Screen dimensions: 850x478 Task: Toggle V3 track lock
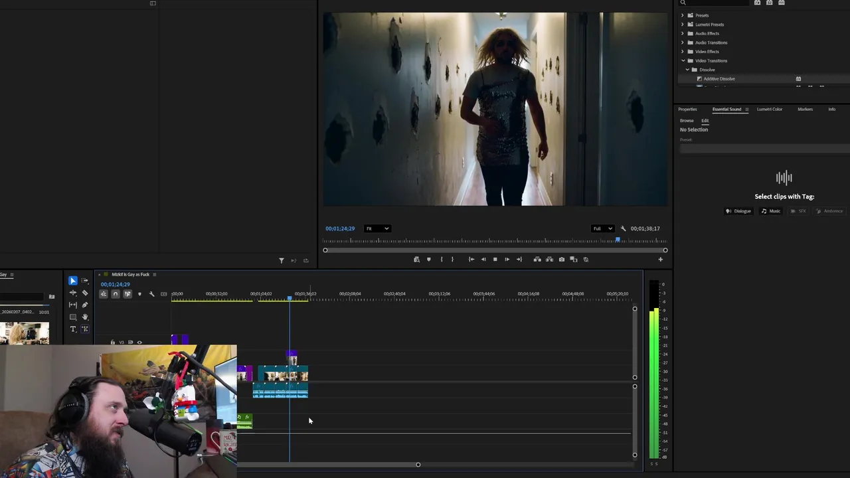112,343
